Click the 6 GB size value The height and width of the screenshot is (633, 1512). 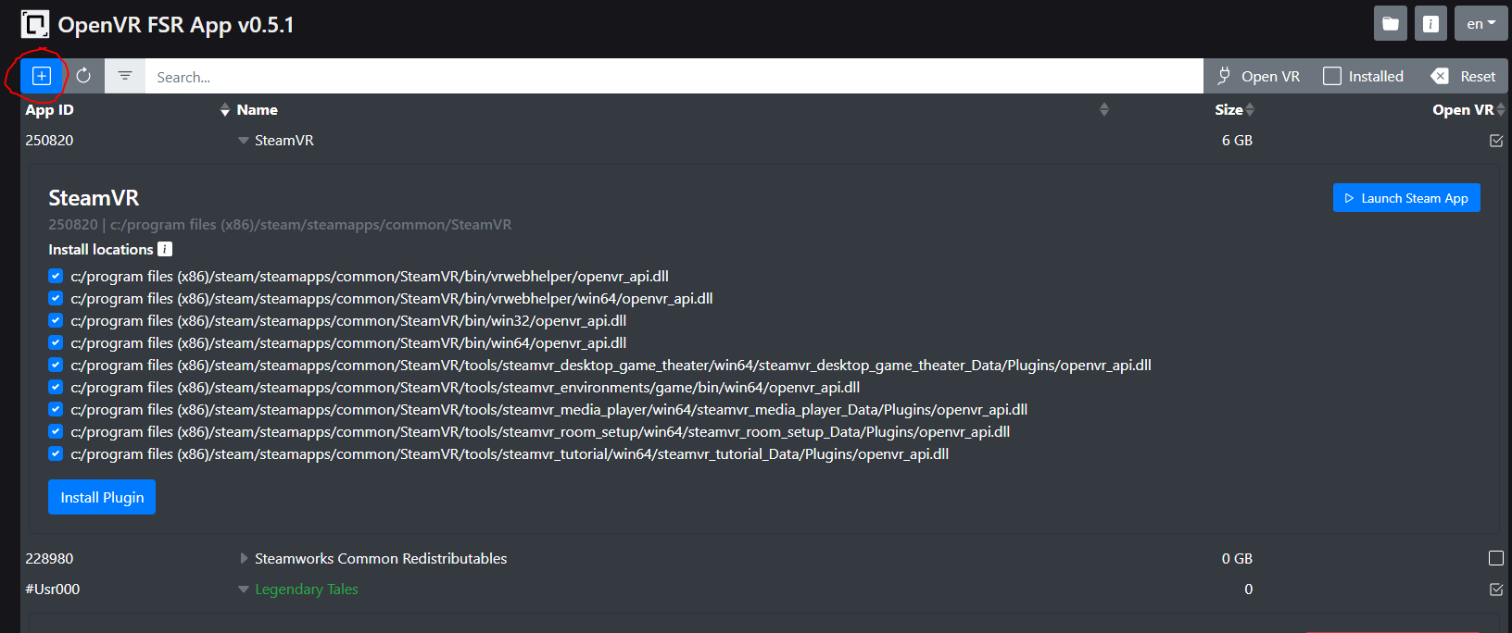point(1237,141)
